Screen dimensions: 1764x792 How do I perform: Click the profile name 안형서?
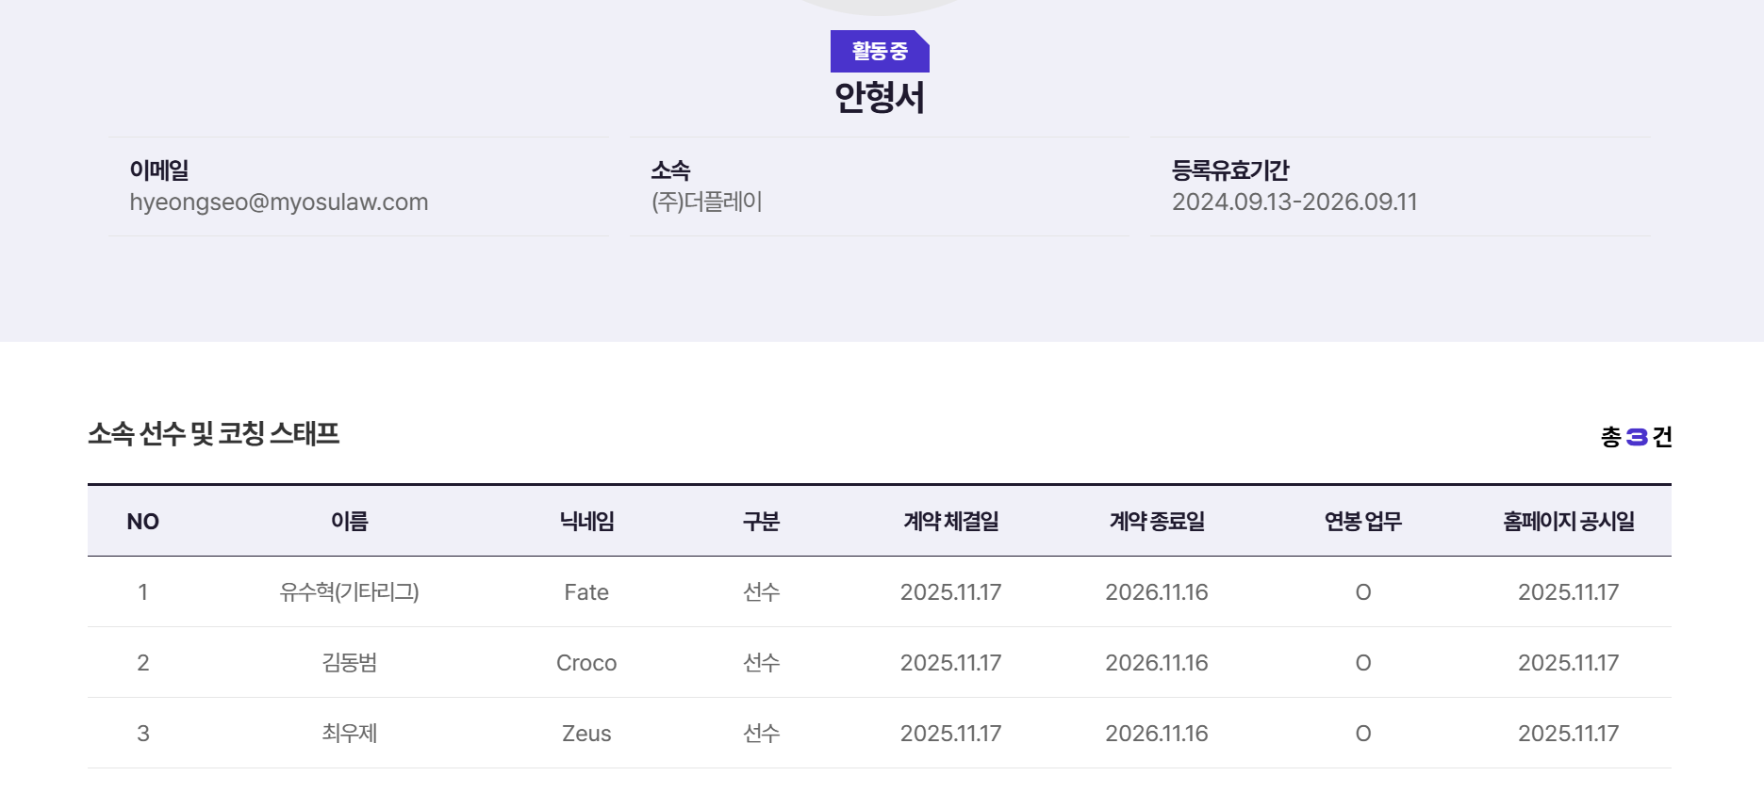(879, 98)
